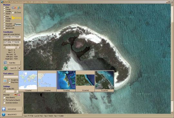Click the 'tiles total : 16' text
Image resolution: width=174 pixels, height=118 pixels.
click(x=11, y=54)
